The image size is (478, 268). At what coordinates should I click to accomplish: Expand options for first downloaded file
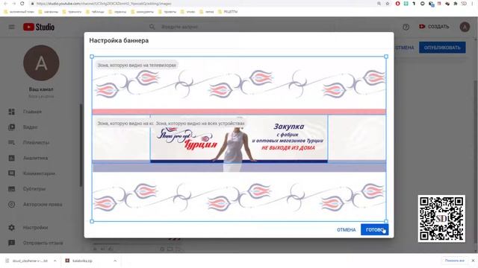pyautogui.click(x=55, y=261)
